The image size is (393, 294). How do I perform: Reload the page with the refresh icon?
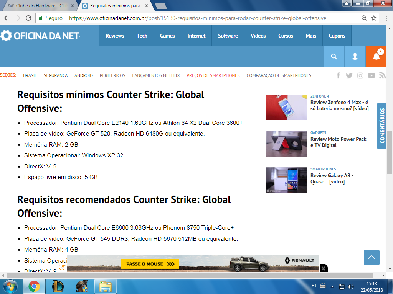(x=28, y=18)
